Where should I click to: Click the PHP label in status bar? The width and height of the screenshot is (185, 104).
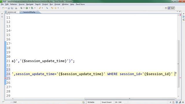pos(15,102)
